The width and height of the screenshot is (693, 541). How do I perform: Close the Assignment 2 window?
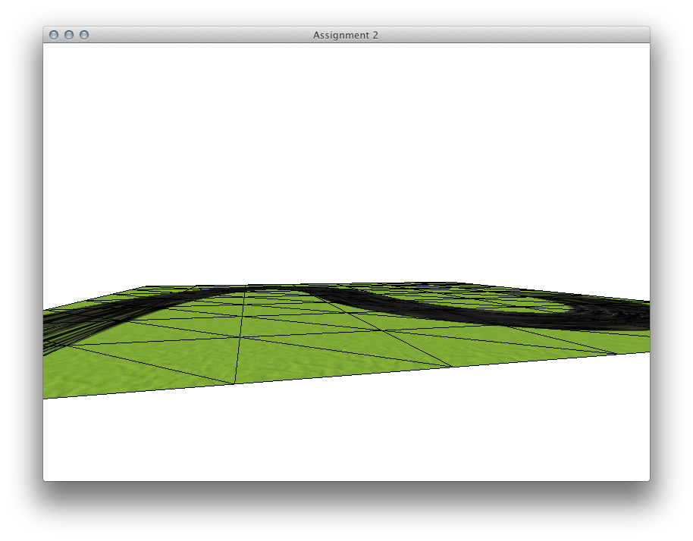[54, 35]
